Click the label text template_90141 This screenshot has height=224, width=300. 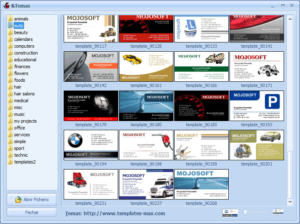point(257,46)
